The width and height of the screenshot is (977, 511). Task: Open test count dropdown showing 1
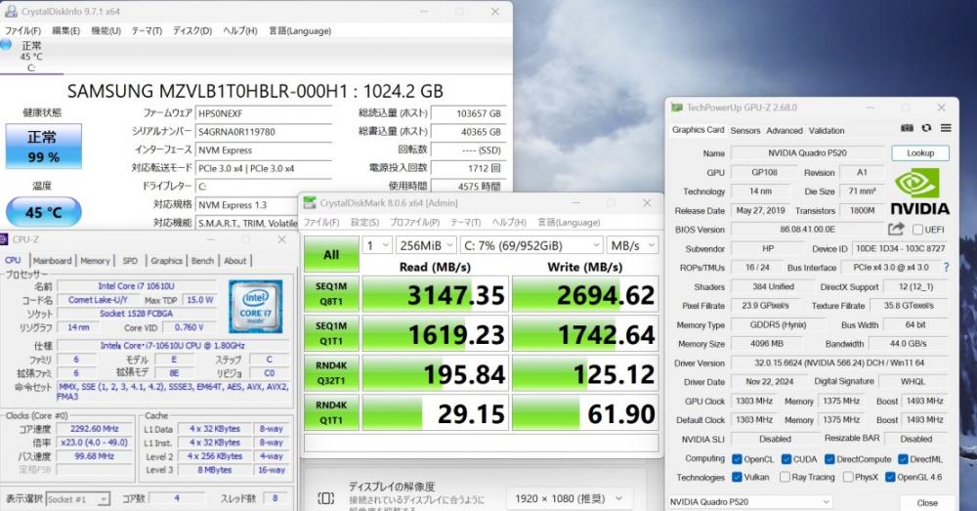click(377, 245)
